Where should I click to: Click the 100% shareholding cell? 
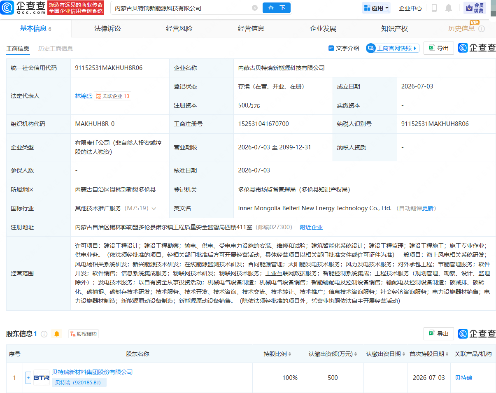point(290,378)
